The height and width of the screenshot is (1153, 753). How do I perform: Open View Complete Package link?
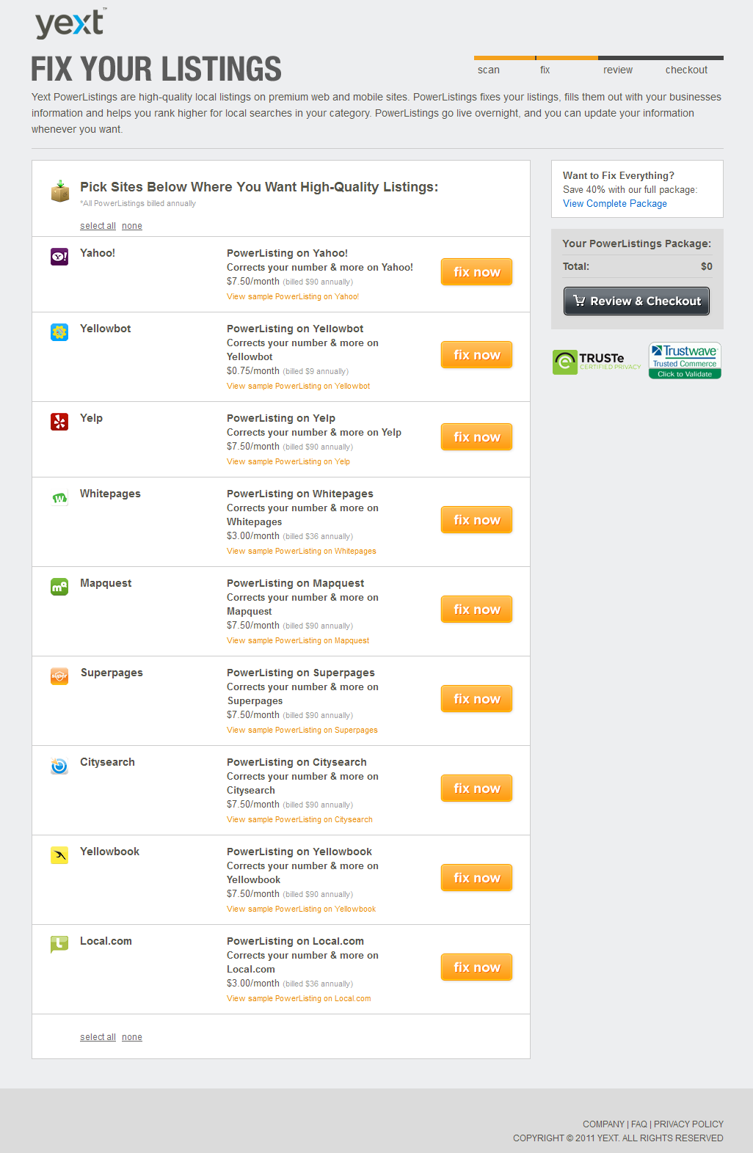point(615,204)
